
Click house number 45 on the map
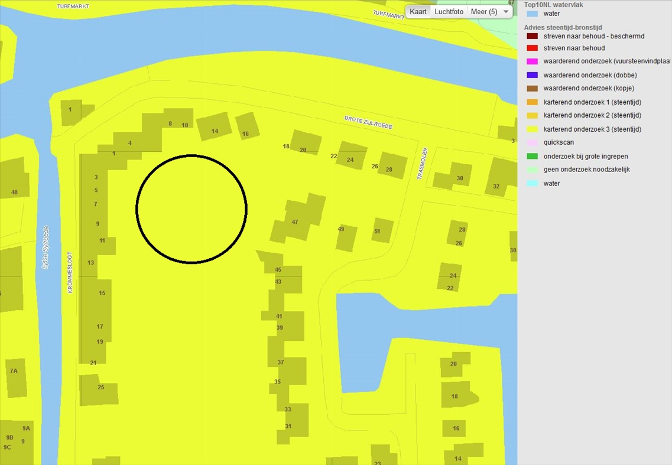(278, 269)
